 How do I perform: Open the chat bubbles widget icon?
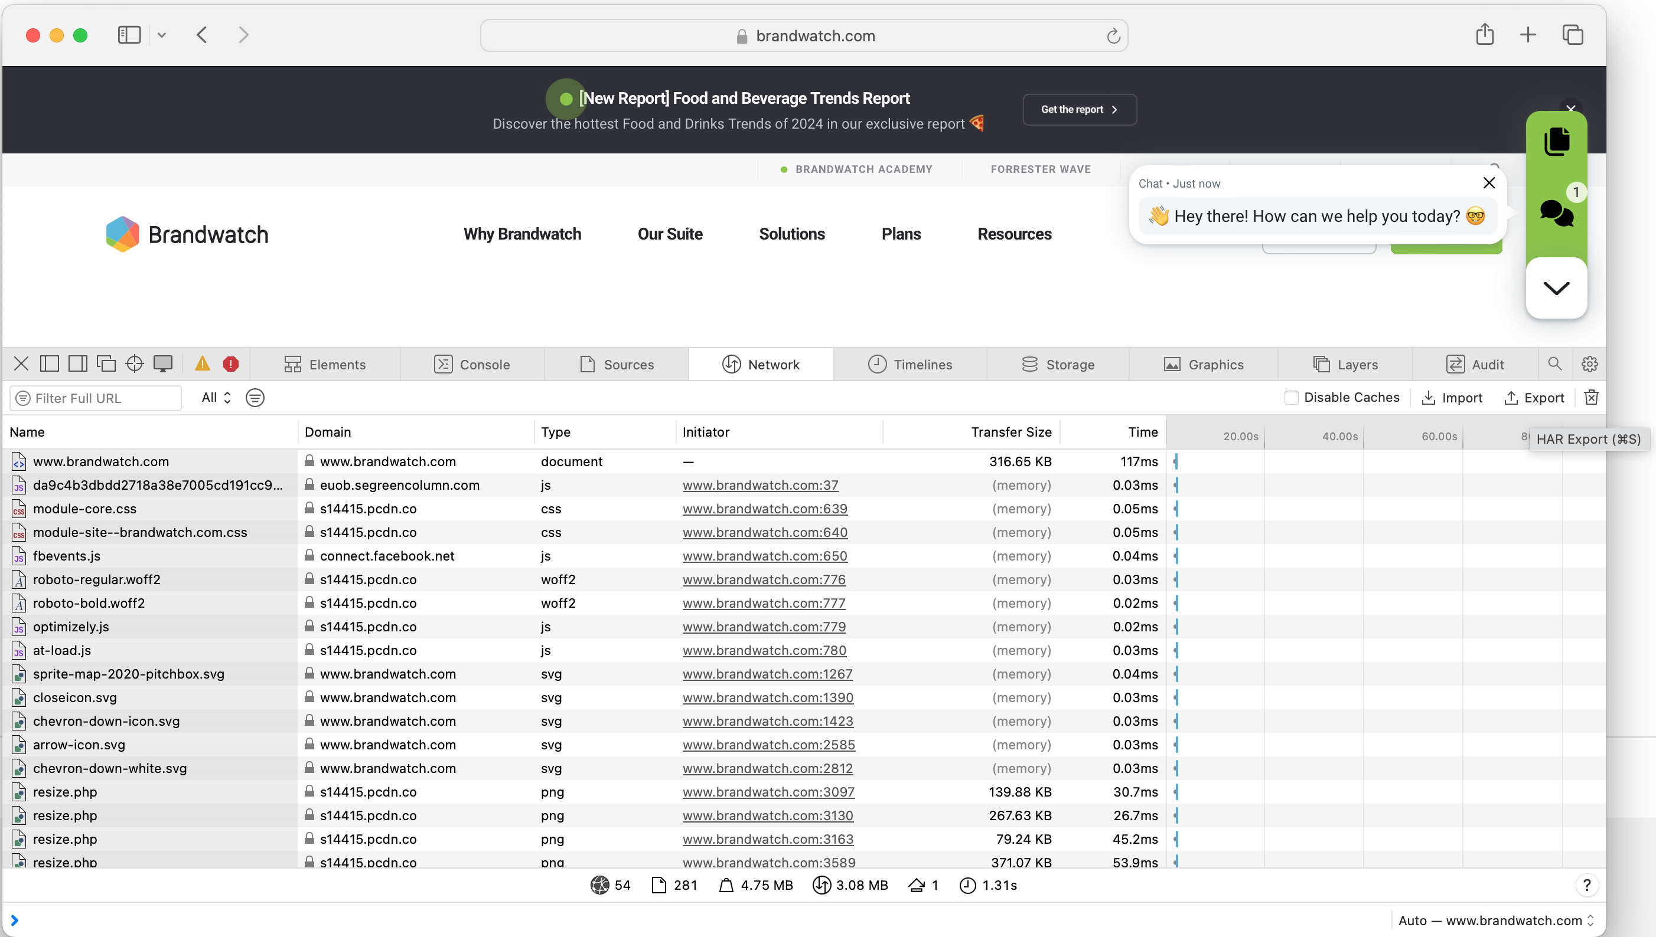[1556, 213]
